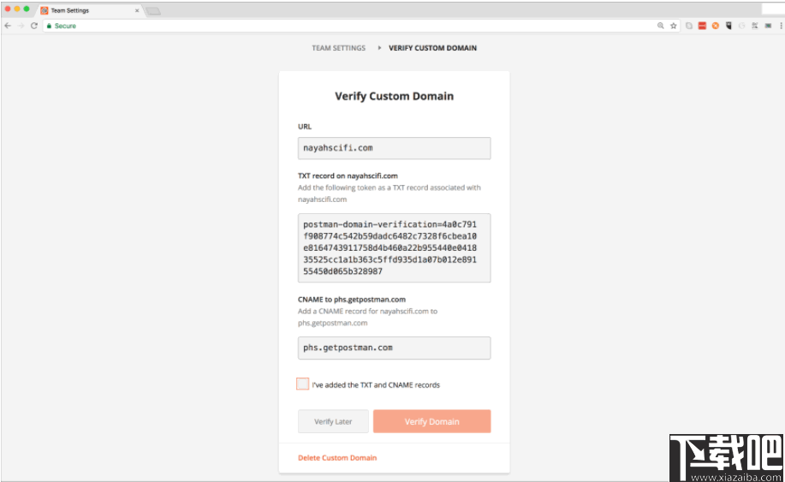785x482 pixels.
Task: Click the green Secure padlock icon
Action: click(50, 26)
